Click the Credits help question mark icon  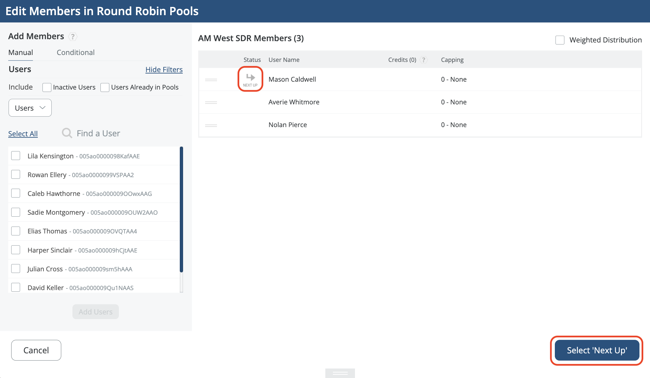point(424,60)
